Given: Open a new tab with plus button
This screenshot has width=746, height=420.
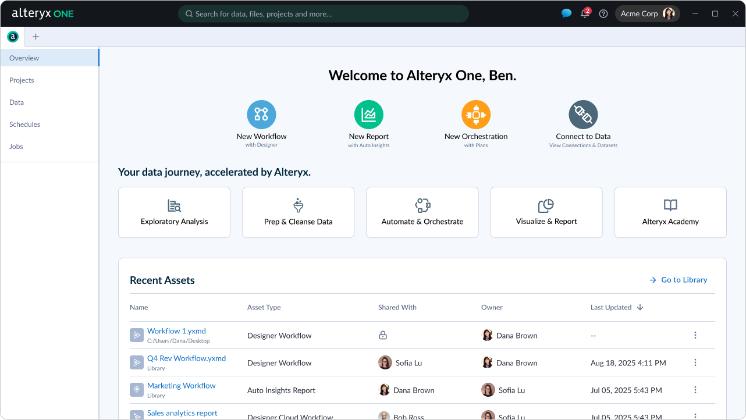Looking at the screenshot, I should [35, 37].
